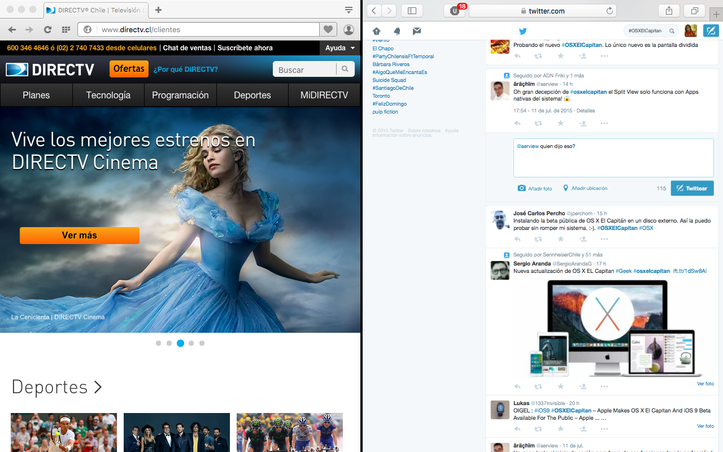
Task: Reload the DIRECTV page
Action: click(x=47, y=29)
